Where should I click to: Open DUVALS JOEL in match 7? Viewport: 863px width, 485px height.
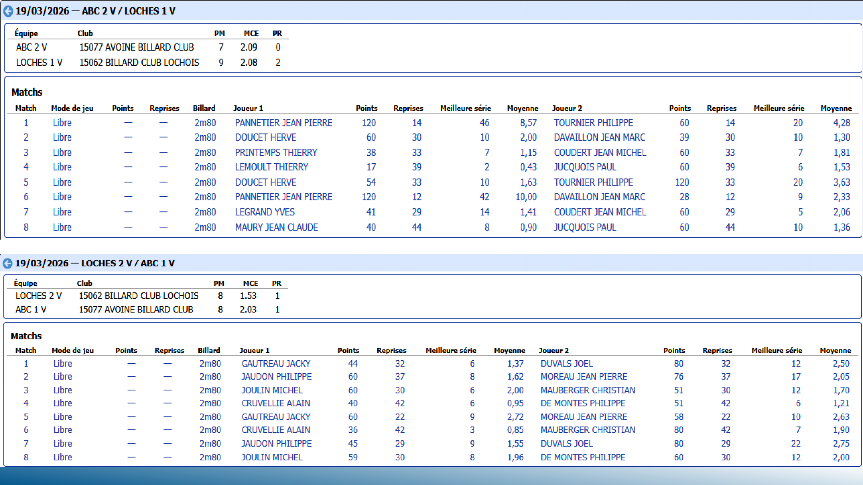[x=567, y=444]
